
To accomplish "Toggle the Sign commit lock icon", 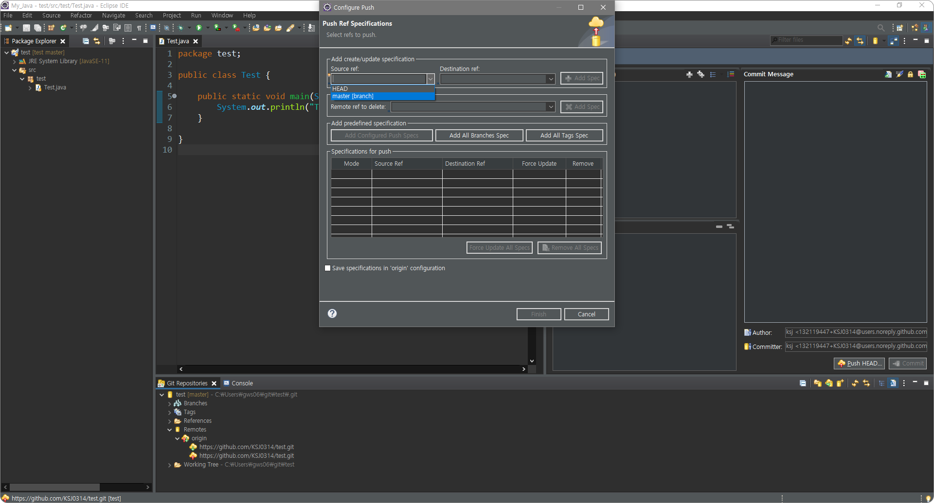I will (910, 74).
